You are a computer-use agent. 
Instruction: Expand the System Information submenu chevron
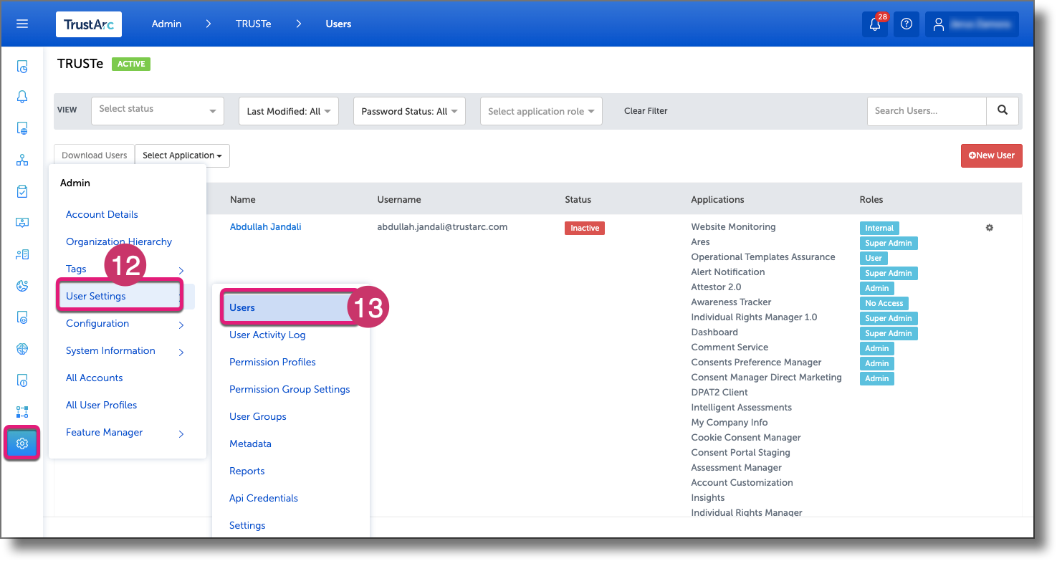point(181,352)
